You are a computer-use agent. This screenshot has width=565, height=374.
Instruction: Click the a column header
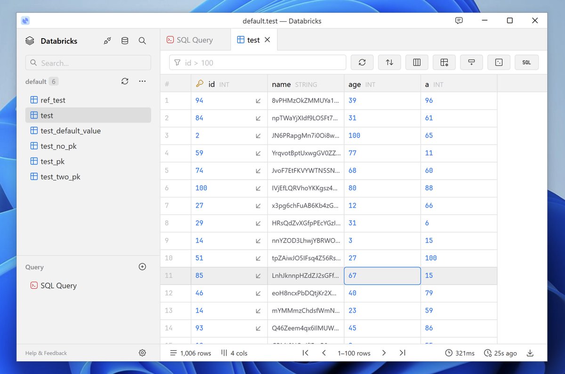(x=459, y=84)
